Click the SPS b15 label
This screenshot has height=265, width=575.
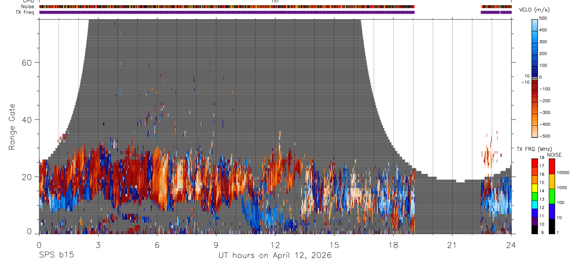[x=56, y=256]
